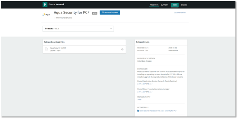Click the file icon beside Aqua Security for PCF download

[46, 49]
